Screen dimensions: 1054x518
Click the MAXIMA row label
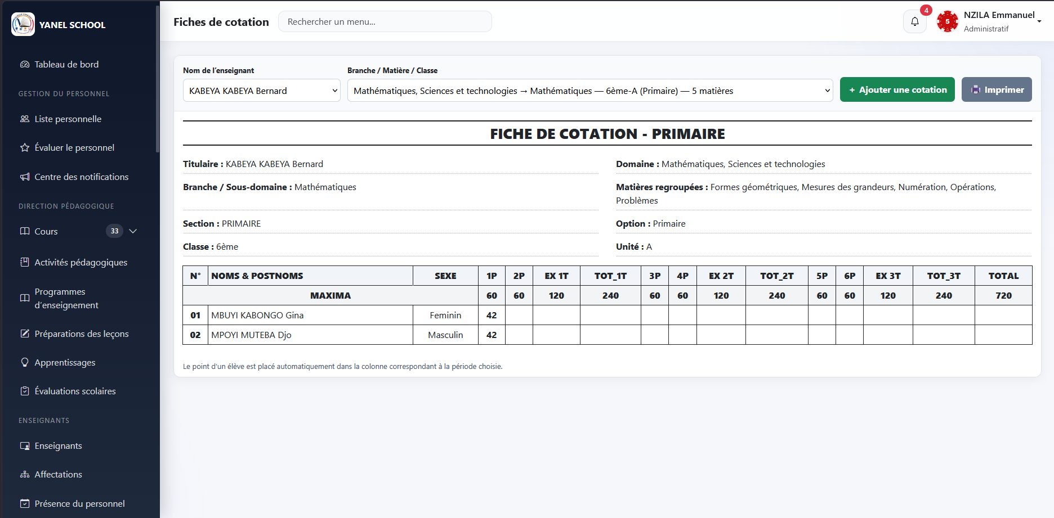pyautogui.click(x=331, y=295)
